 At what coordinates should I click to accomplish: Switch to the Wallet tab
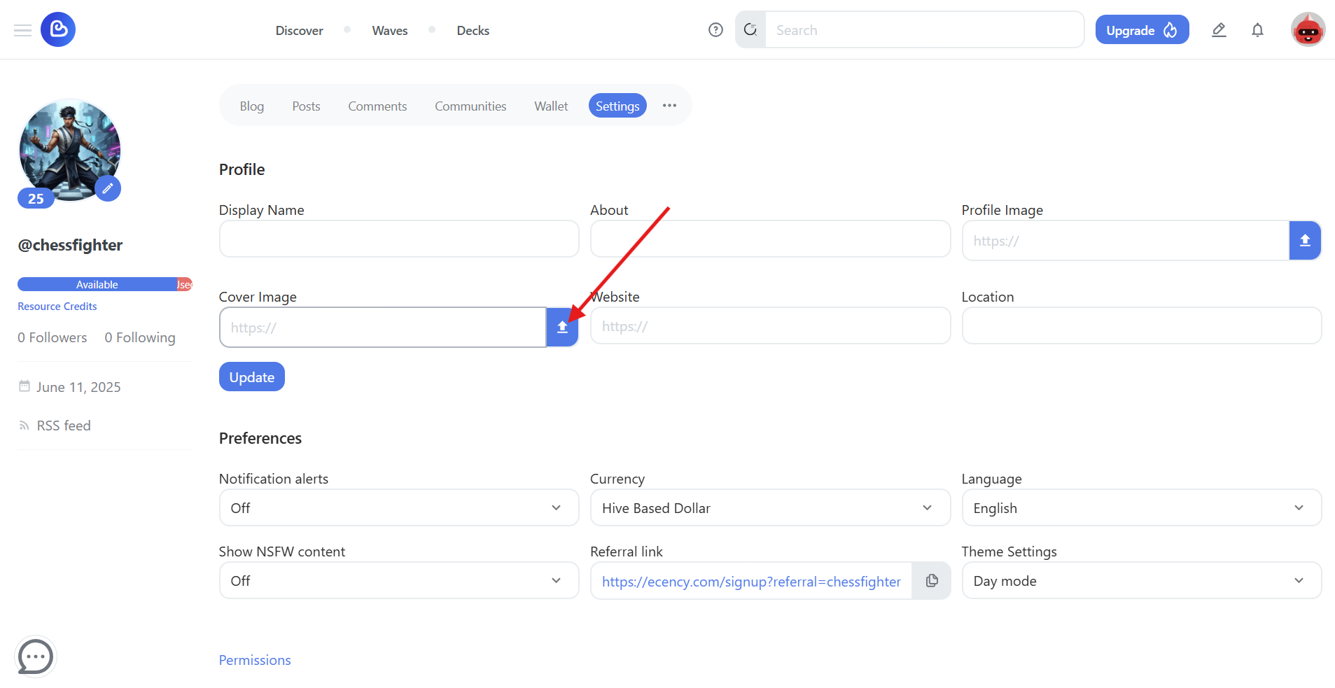click(551, 106)
